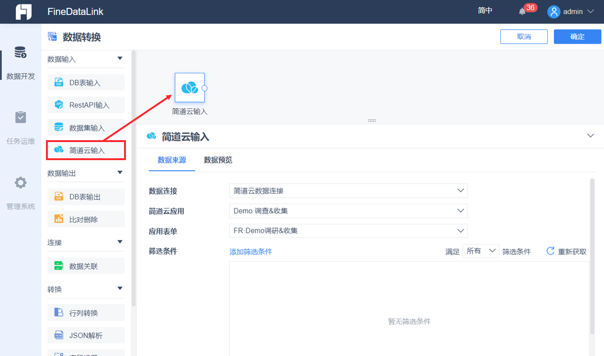Click the 数据转换 title icon

[x=53, y=37]
